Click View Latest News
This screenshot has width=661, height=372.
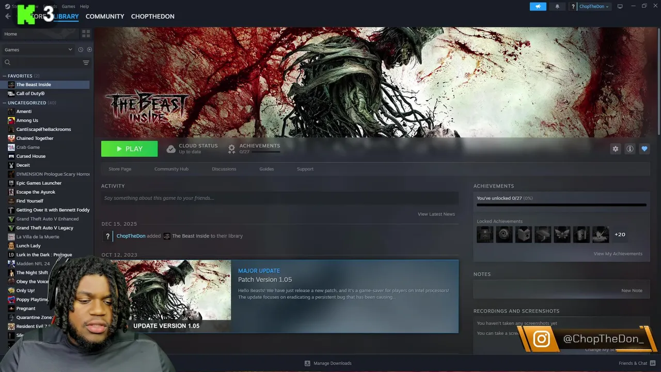point(436,214)
